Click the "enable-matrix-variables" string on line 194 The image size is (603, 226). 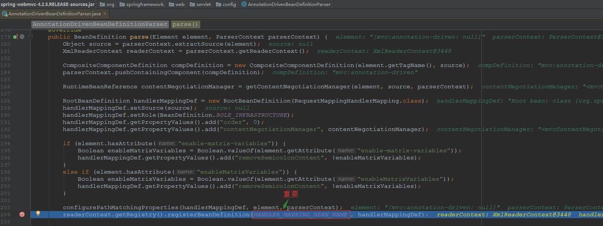pos(225,144)
